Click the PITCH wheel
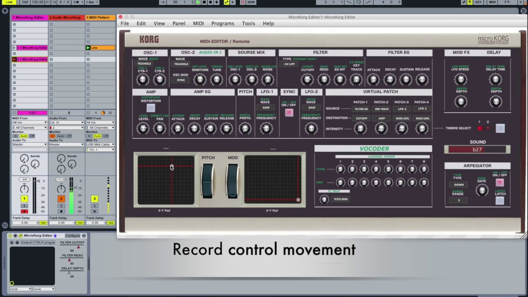Image resolution: width=528 pixels, height=297 pixels. (x=207, y=181)
